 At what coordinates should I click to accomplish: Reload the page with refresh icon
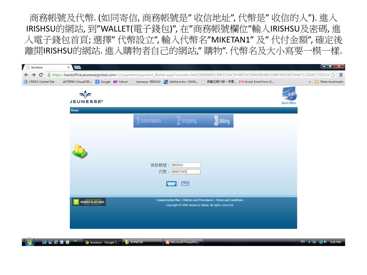tap(41, 75)
